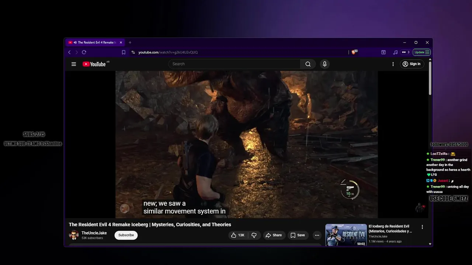Click page scrollbar down arrow

[430, 244]
